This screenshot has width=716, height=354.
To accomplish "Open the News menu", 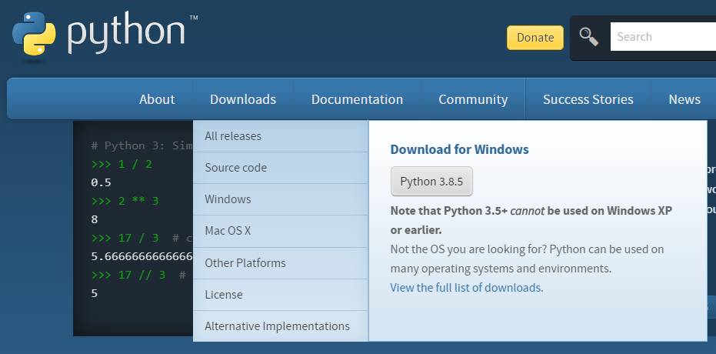I will 684,99.
